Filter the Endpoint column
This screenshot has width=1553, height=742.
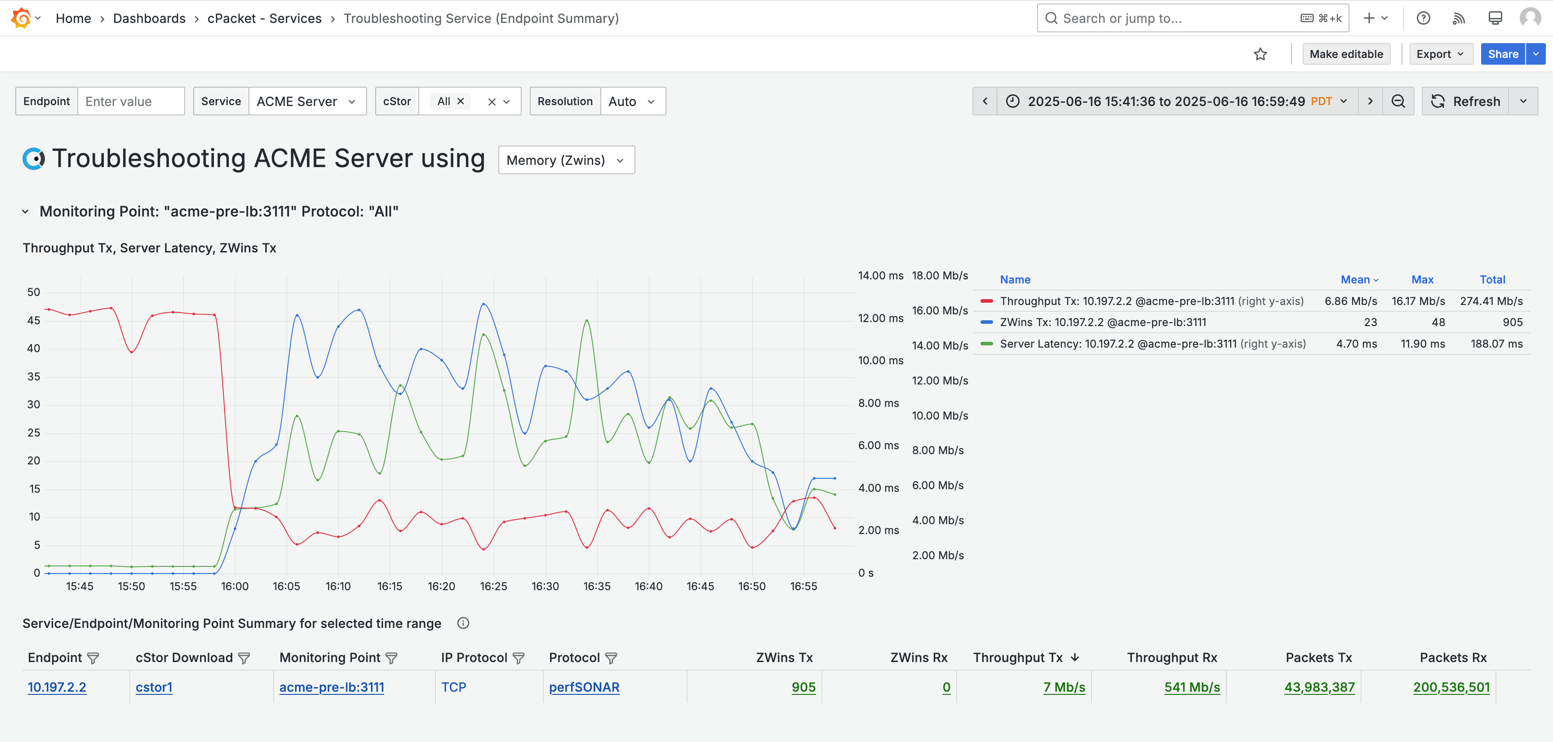click(x=93, y=658)
